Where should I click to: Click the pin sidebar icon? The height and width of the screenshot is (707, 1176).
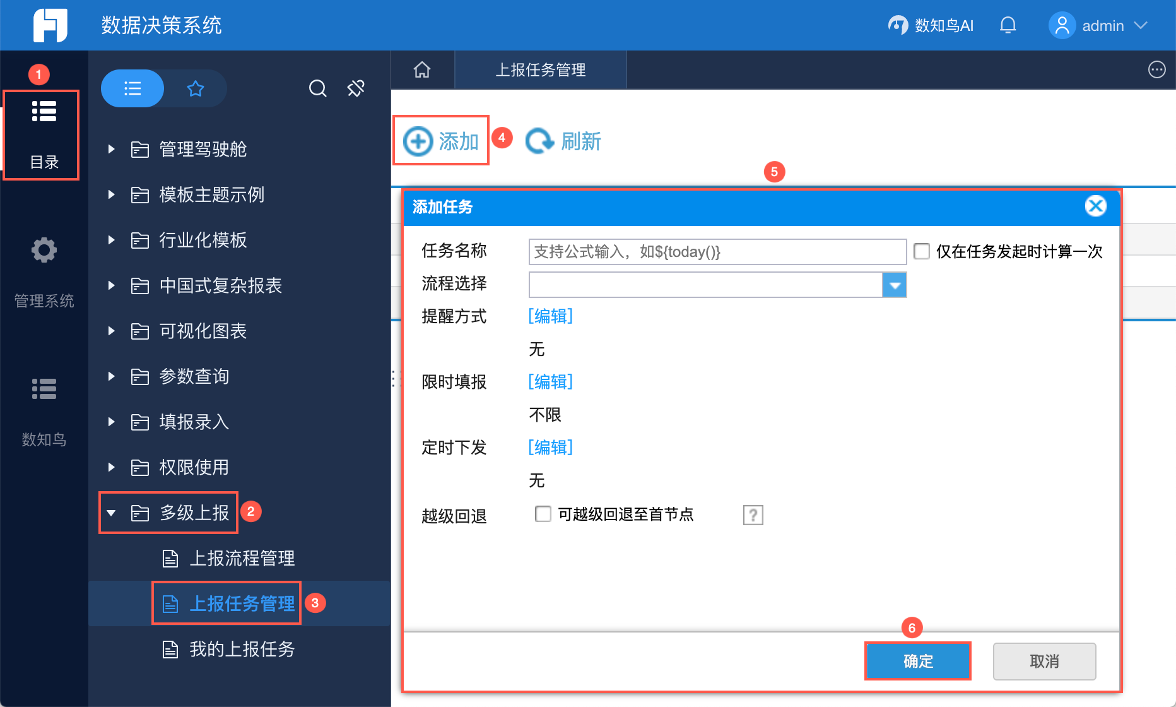click(x=356, y=88)
